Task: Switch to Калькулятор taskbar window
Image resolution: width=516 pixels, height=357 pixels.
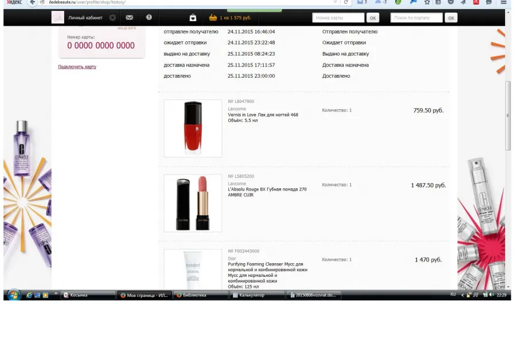Action: pyautogui.click(x=257, y=295)
